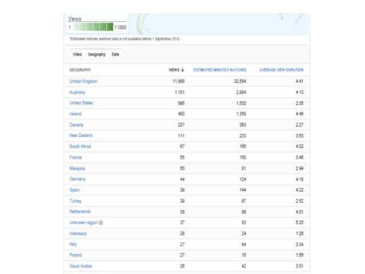Image resolution: width=365 pixels, height=274 pixels.
Task: Open Spain geography link
Action: [74, 190]
